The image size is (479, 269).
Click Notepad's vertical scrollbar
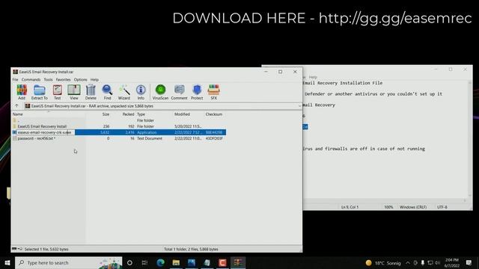click(x=470, y=139)
